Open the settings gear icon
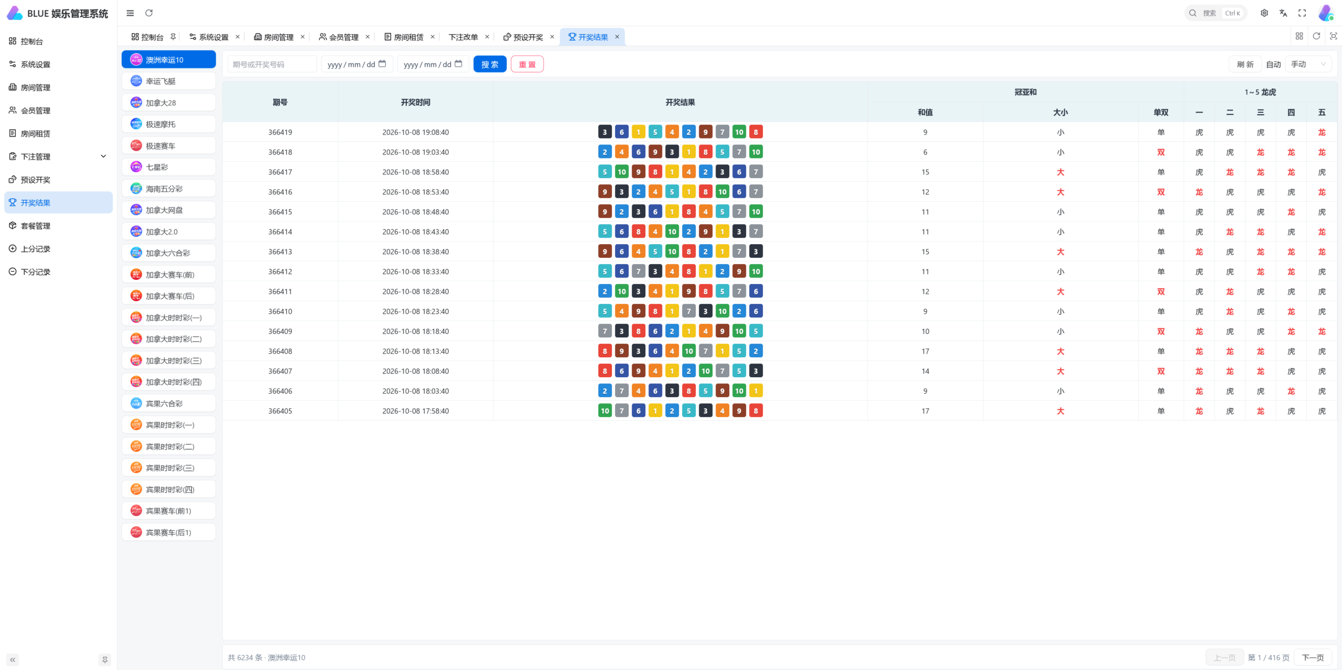The height and width of the screenshot is (670, 1342). pos(1264,13)
